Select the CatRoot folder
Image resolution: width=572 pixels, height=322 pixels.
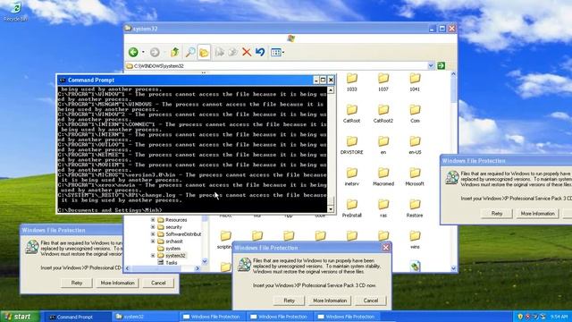pos(351,114)
